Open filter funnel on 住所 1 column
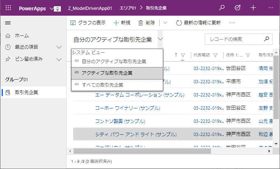Image resolution: width=280 pixels, height=169 pixels. [248, 55]
